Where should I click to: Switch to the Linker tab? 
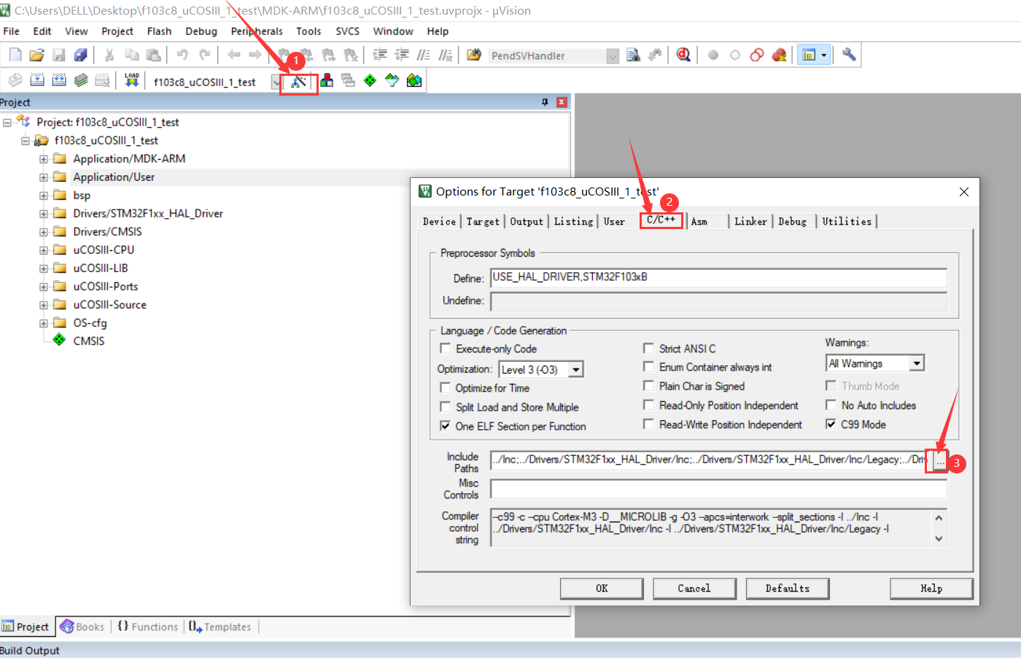coord(750,221)
